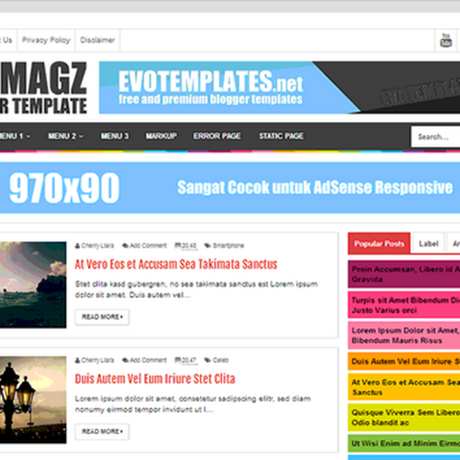Click Add Comment on the Takimata Sanctus post

148,246
